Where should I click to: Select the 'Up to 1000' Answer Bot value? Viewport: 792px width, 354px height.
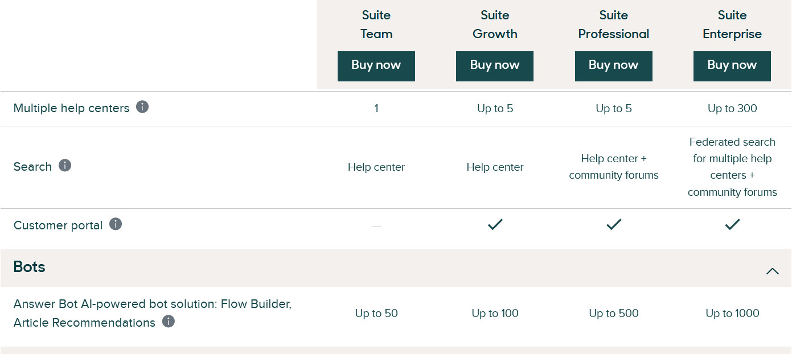[732, 313]
